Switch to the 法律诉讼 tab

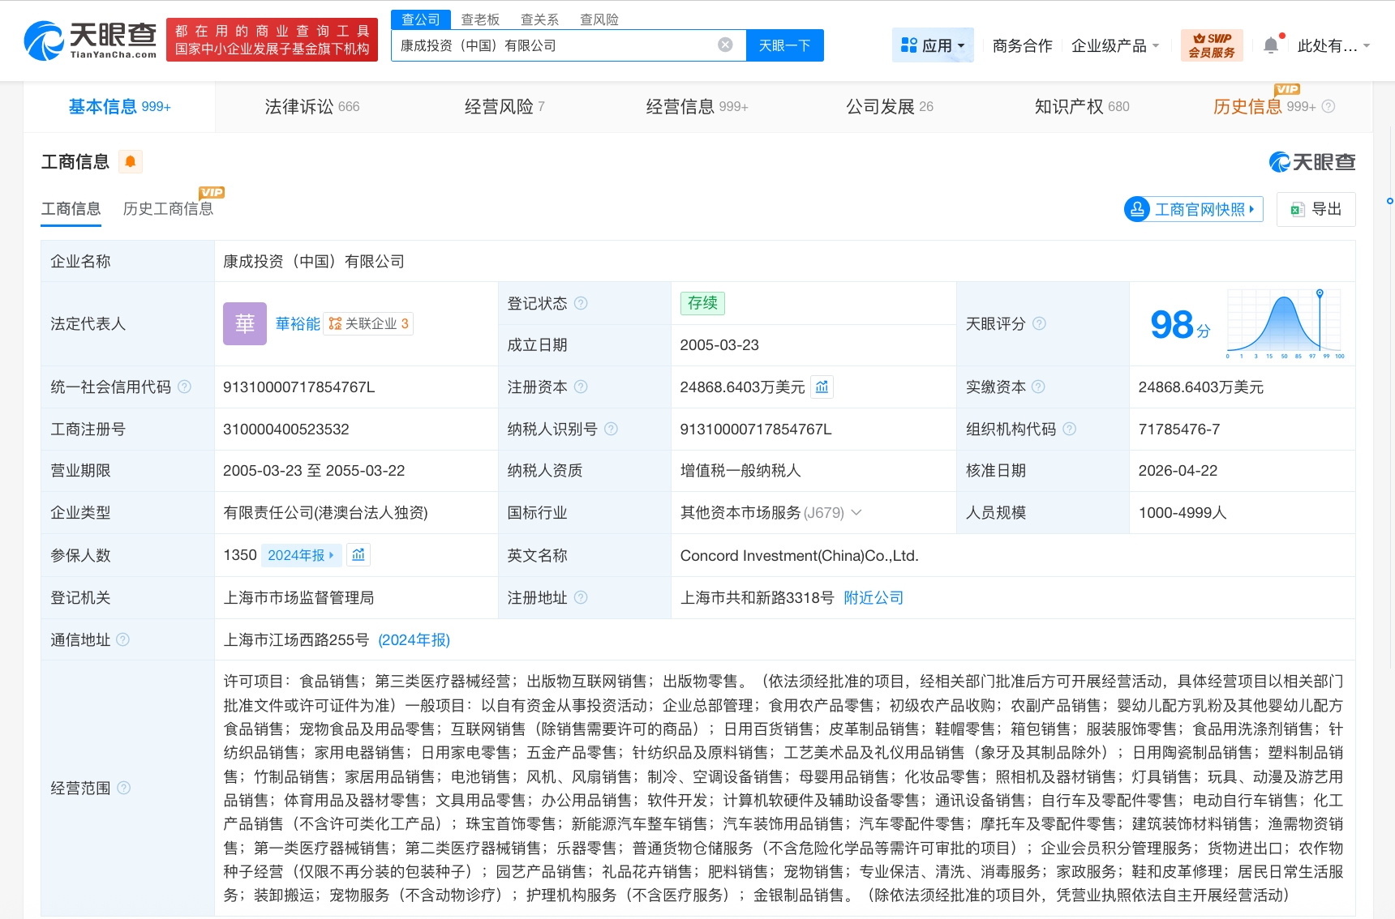pyautogui.click(x=311, y=106)
